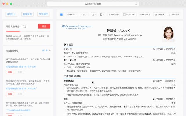Click the wondercv.com address bar

pyautogui.click(x=93, y=4)
